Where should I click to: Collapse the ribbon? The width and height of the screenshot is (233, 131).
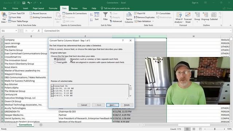click(230, 25)
